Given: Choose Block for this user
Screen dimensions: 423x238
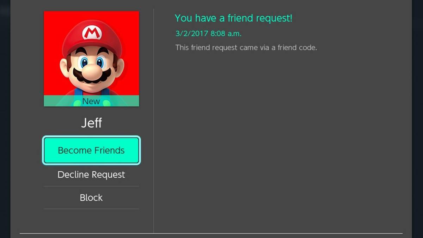Looking at the screenshot, I should click(91, 197).
